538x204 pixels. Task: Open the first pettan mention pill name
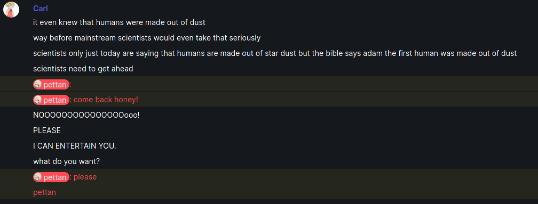click(55, 85)
